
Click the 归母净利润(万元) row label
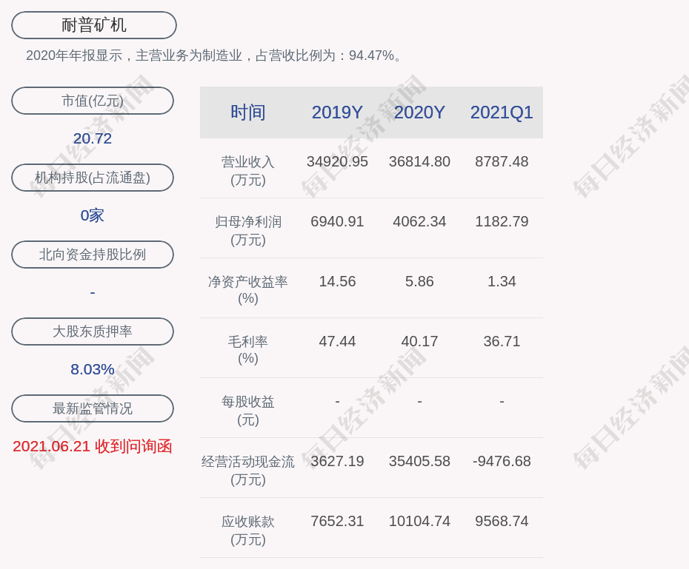[x=248, y=231]
